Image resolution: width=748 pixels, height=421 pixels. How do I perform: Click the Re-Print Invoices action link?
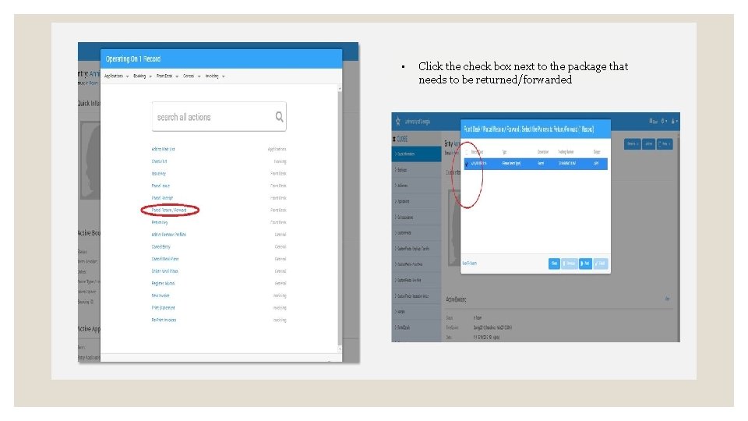click(164, 320)
